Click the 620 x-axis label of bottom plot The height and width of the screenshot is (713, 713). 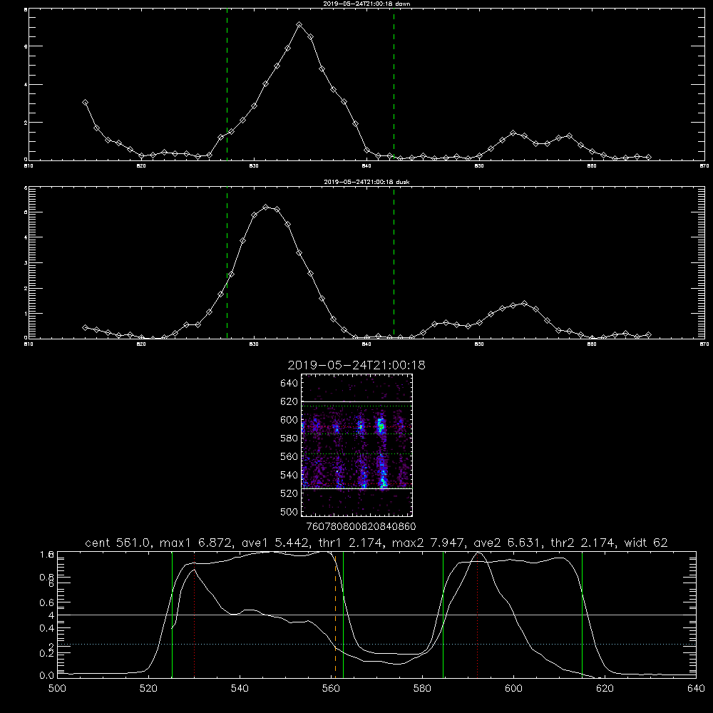[x=605, y=689]
